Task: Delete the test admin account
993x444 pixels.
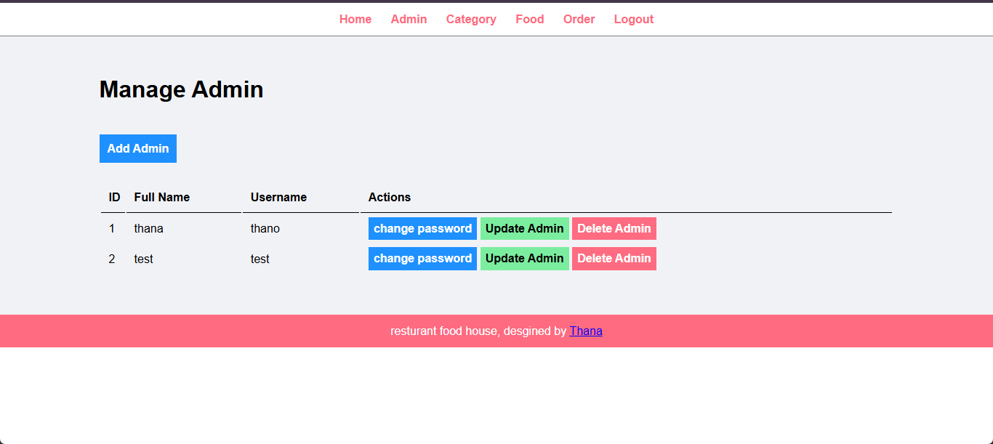Action: click(614, 259)
